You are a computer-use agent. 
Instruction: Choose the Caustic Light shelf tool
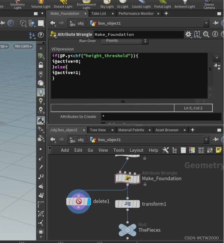pyautogui.click(x=141, y=5)
